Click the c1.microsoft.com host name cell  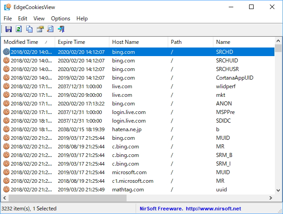pyautogui.click(x=132, y=181)
